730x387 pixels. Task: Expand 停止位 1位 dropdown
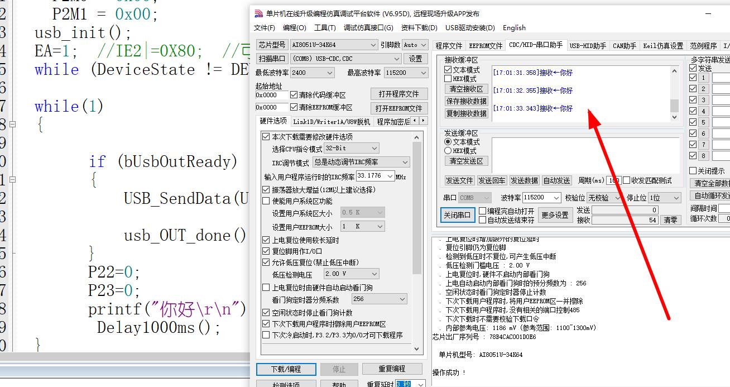point(676,198)
